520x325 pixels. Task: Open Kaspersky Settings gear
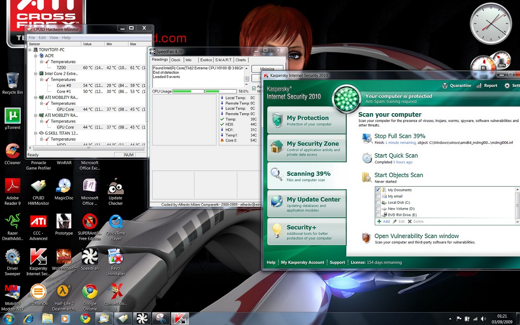click(507, 86)
